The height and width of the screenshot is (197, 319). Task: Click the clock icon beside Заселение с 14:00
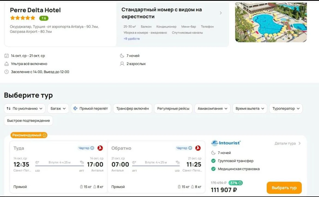click(7, 72)
